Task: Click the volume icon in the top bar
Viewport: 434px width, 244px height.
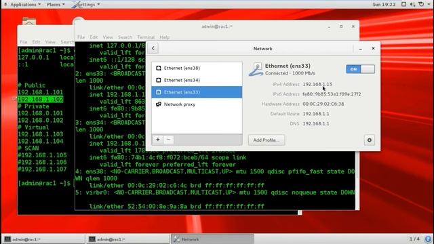Action: pyautogui.click(x=412, y=5)
